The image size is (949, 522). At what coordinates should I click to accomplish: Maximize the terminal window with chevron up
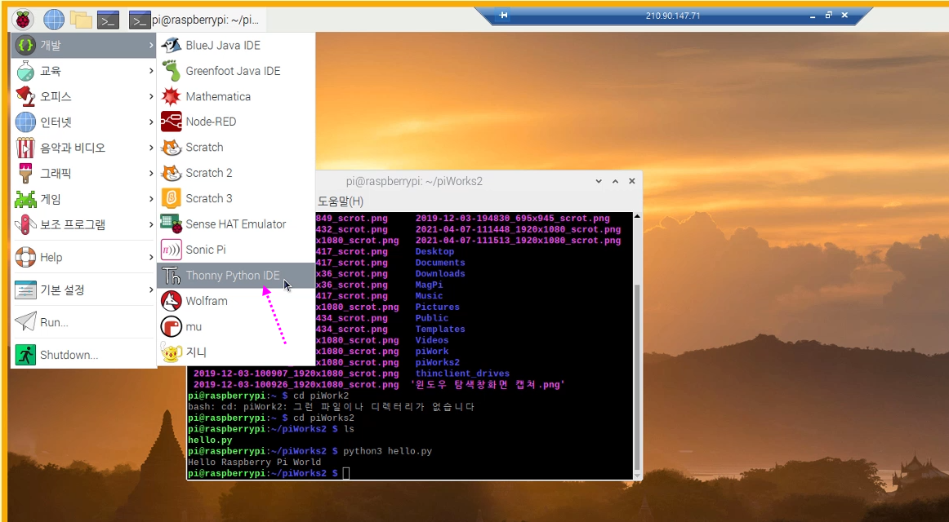click(x=615, y=181)
